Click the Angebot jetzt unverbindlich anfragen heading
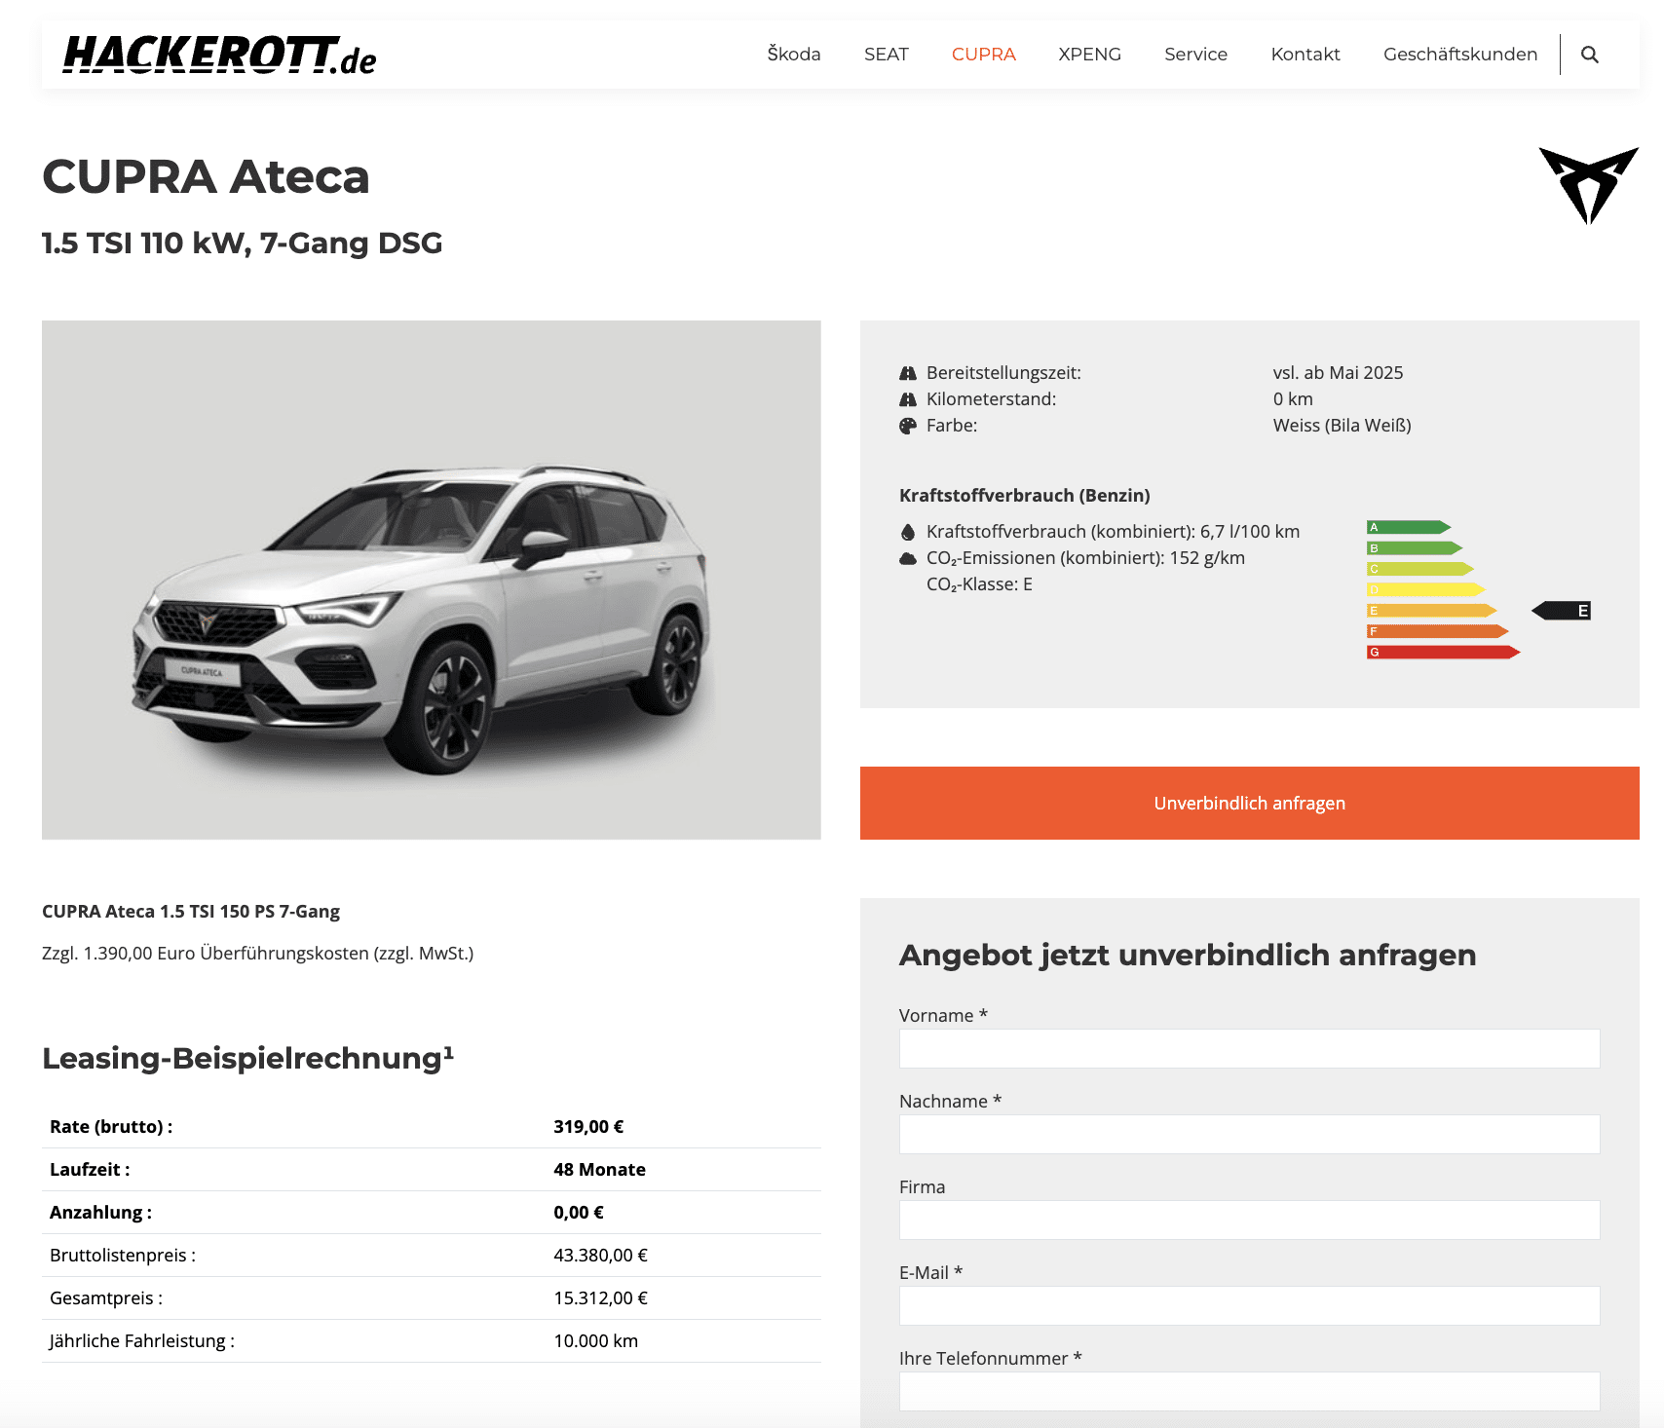Screen dimensions: 1664x1428 [x=1188, y=956]
